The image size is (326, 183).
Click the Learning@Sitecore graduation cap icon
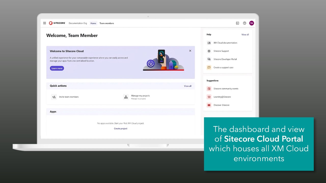(x=209, y=97)
